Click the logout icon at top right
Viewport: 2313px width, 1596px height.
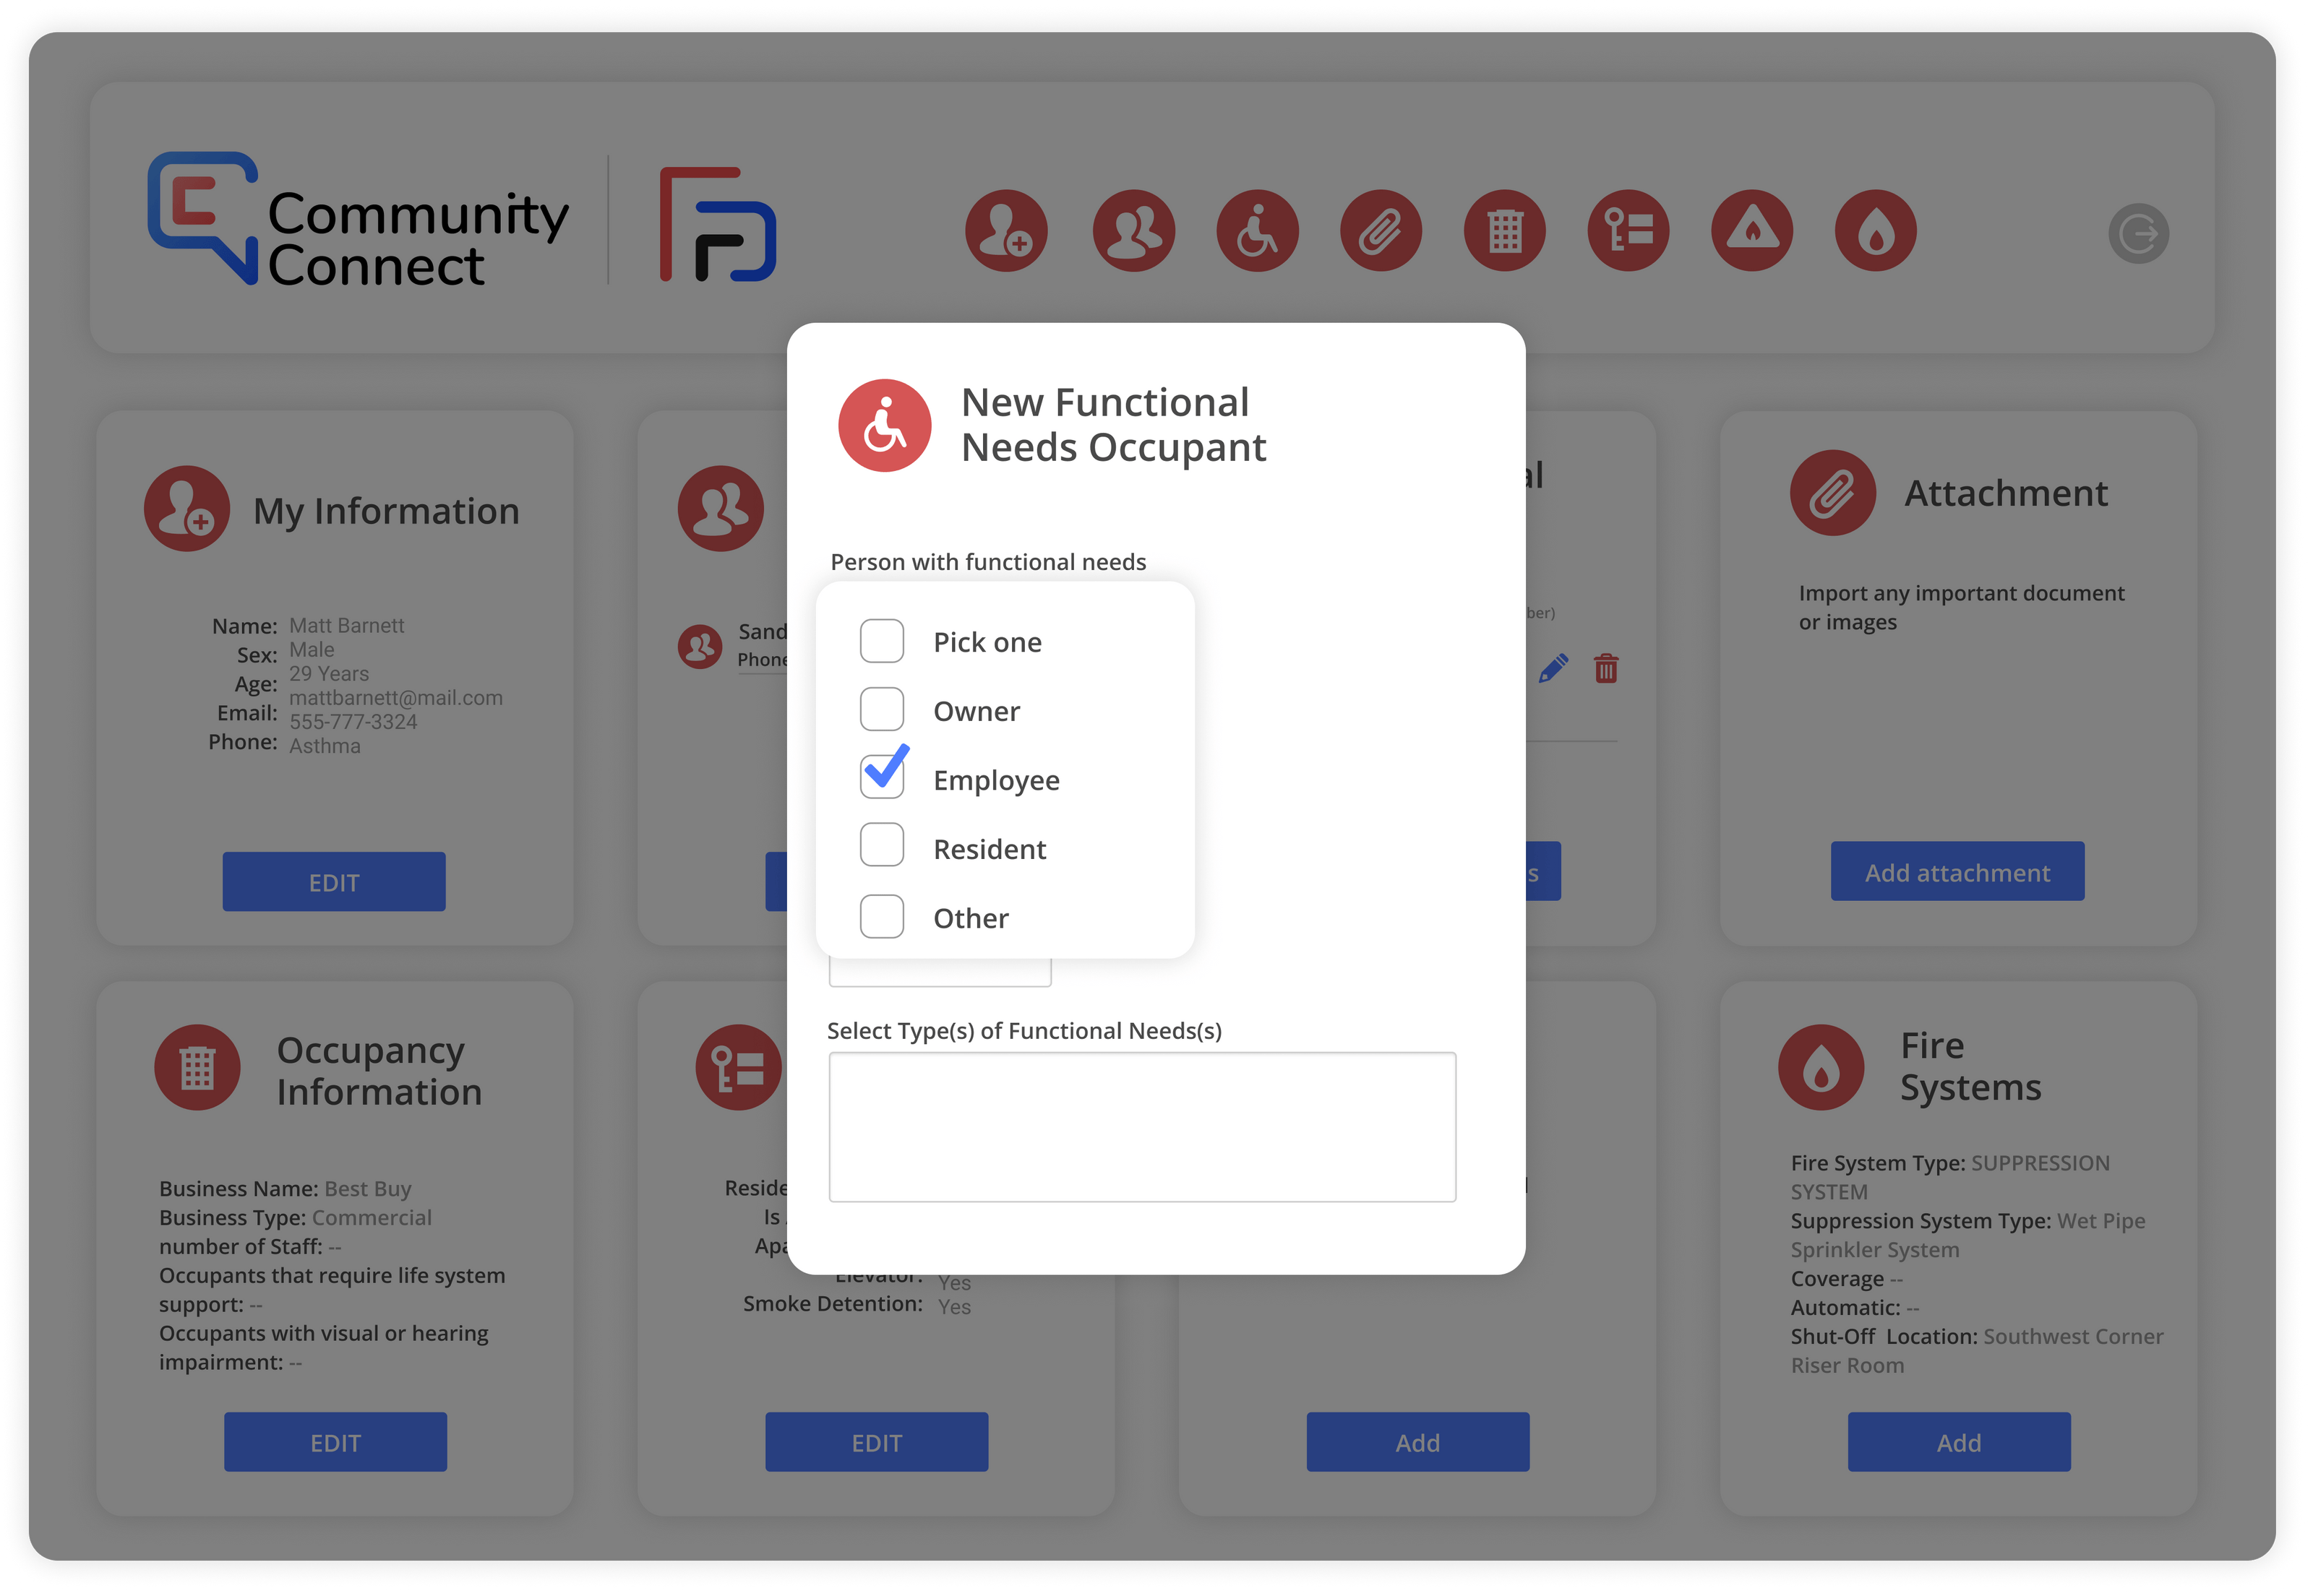(x=2139, y=233)
